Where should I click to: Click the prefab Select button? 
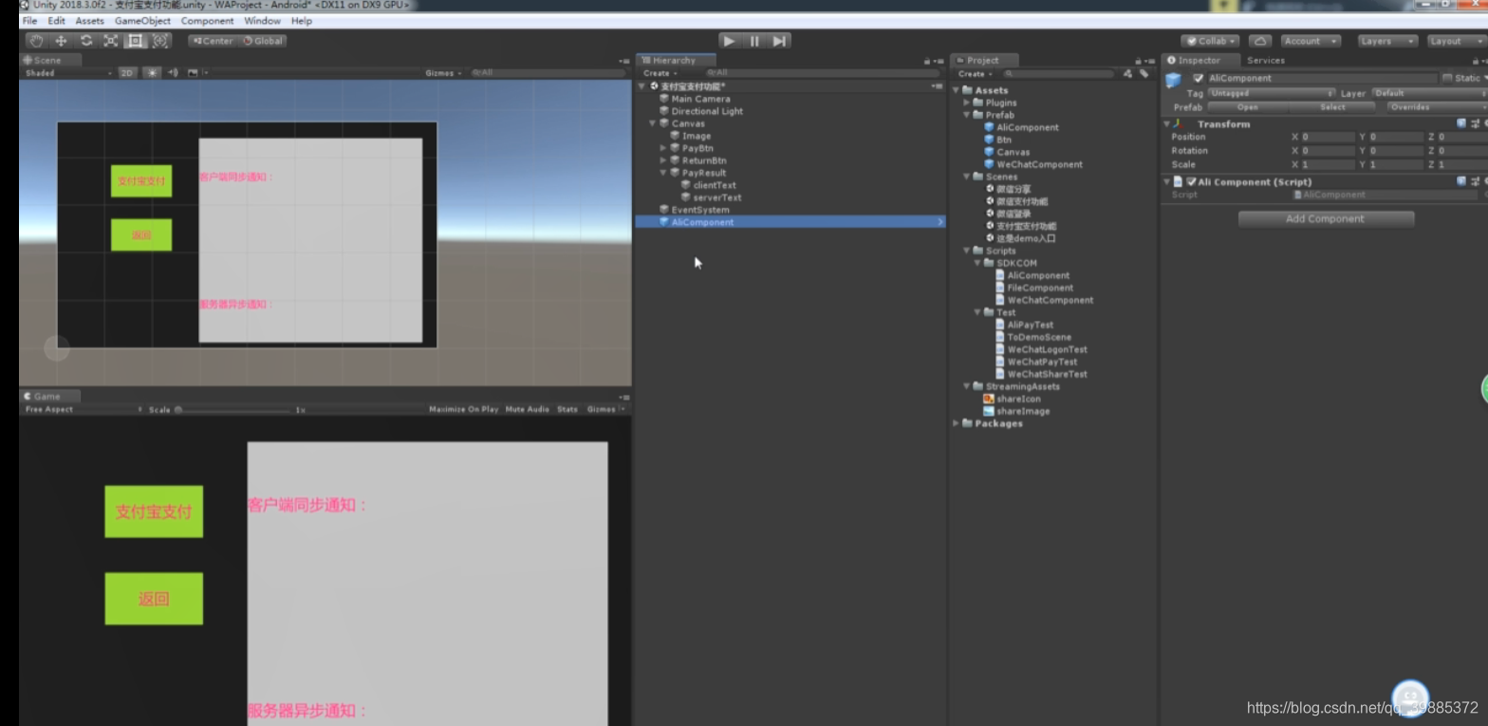pos(1332,107)
